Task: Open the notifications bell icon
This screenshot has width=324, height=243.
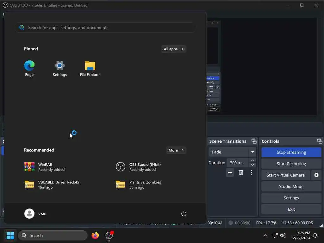Action: (x=315, y=235)
